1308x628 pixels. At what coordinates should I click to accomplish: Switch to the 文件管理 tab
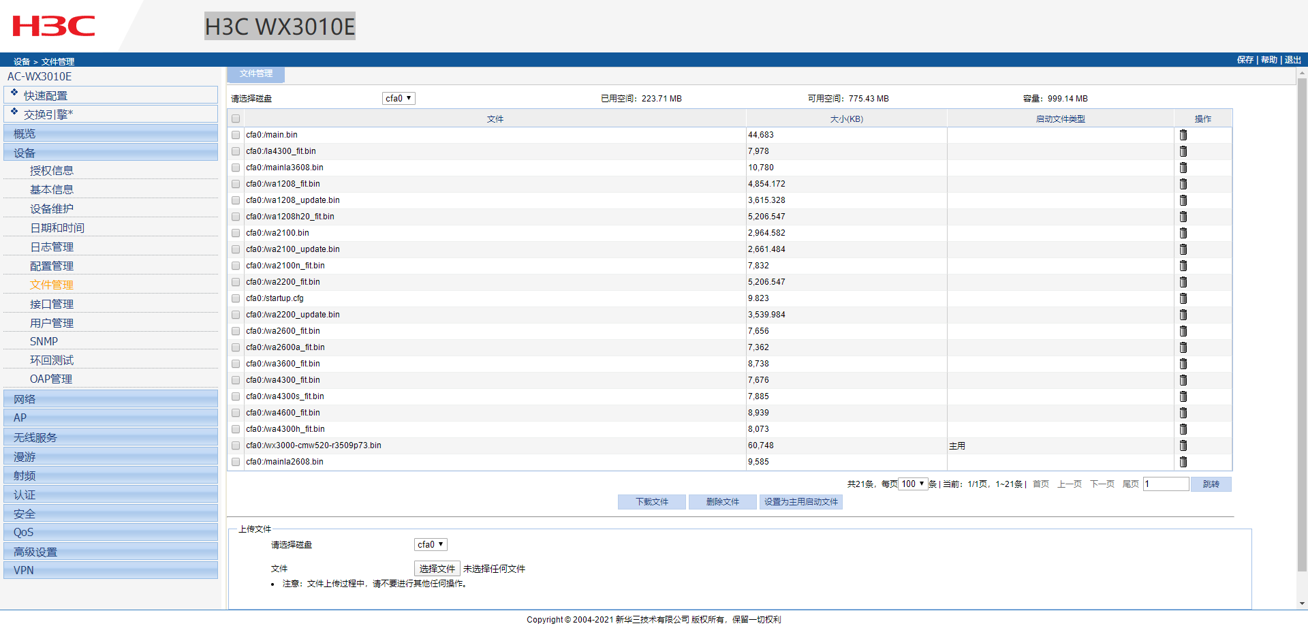point(256,74)
